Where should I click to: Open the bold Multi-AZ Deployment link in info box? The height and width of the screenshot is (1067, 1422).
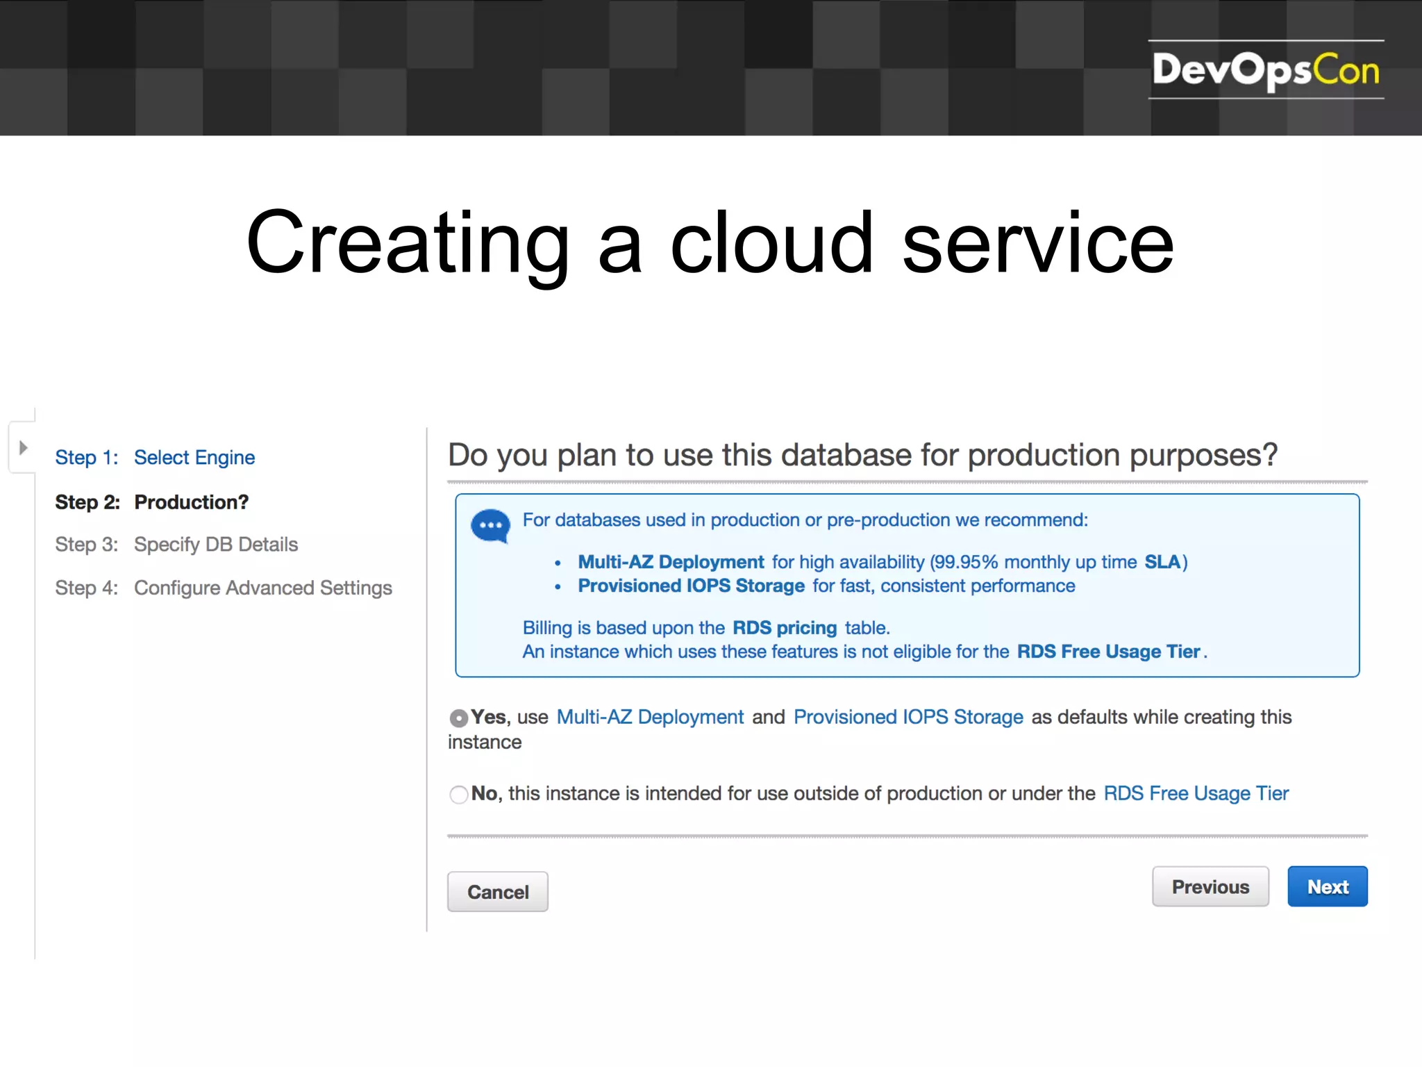click(671, 561)
